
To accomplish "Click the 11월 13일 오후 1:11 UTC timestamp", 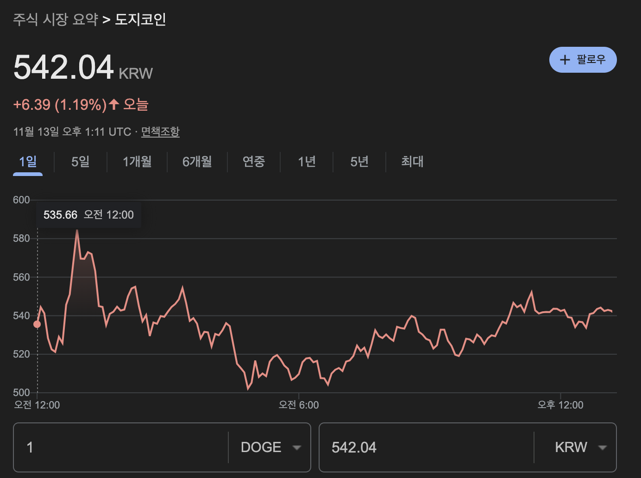I will pyautogui.click(x=72, y=132).
